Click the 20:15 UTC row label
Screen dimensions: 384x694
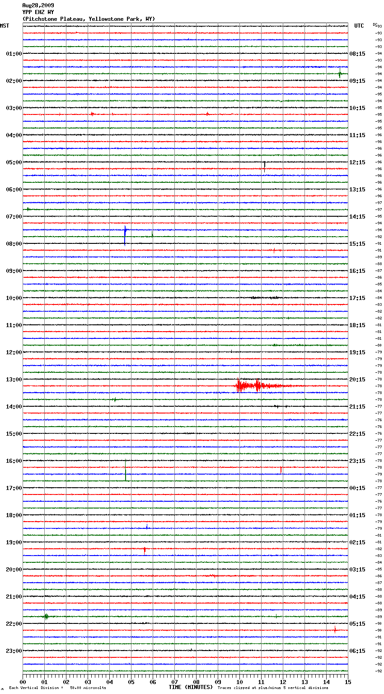click(357, 380)
